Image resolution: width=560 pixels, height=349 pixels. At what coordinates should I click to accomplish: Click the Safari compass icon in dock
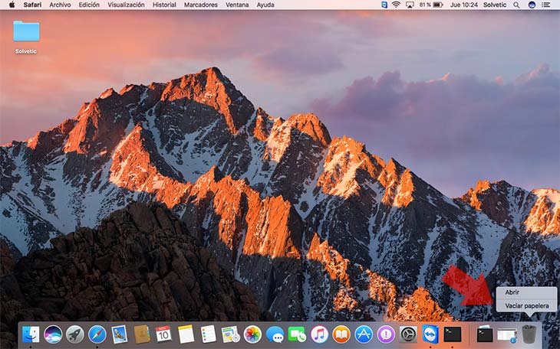coord(97,334)
